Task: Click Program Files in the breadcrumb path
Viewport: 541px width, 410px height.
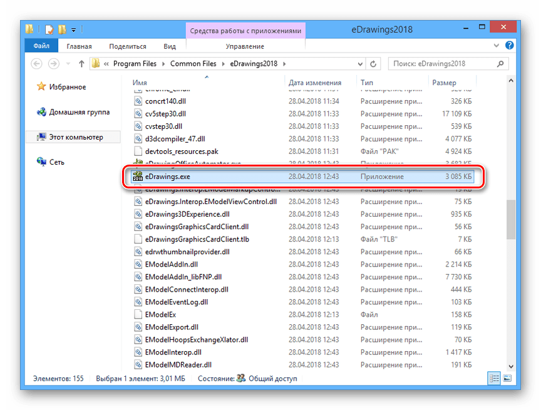Action: pos(137,64)
